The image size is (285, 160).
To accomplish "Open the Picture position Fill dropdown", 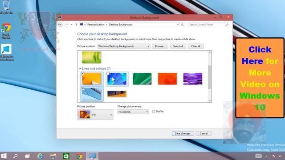I will coord(95,115).
